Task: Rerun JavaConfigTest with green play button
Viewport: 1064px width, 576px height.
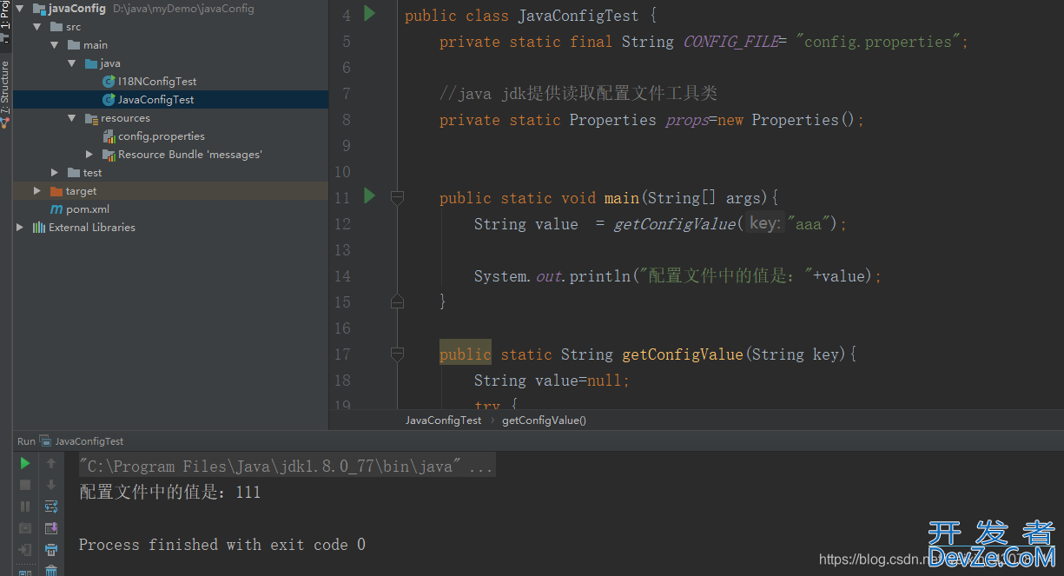Action: (x=25, y=464)
